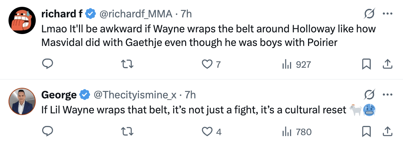Bookmark richard f's tweet
The image size is (403, 145).
point(366,64)
